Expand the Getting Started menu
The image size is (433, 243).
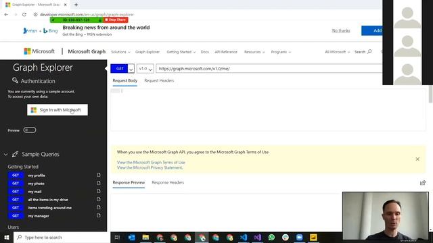click(x=181, y=52)
